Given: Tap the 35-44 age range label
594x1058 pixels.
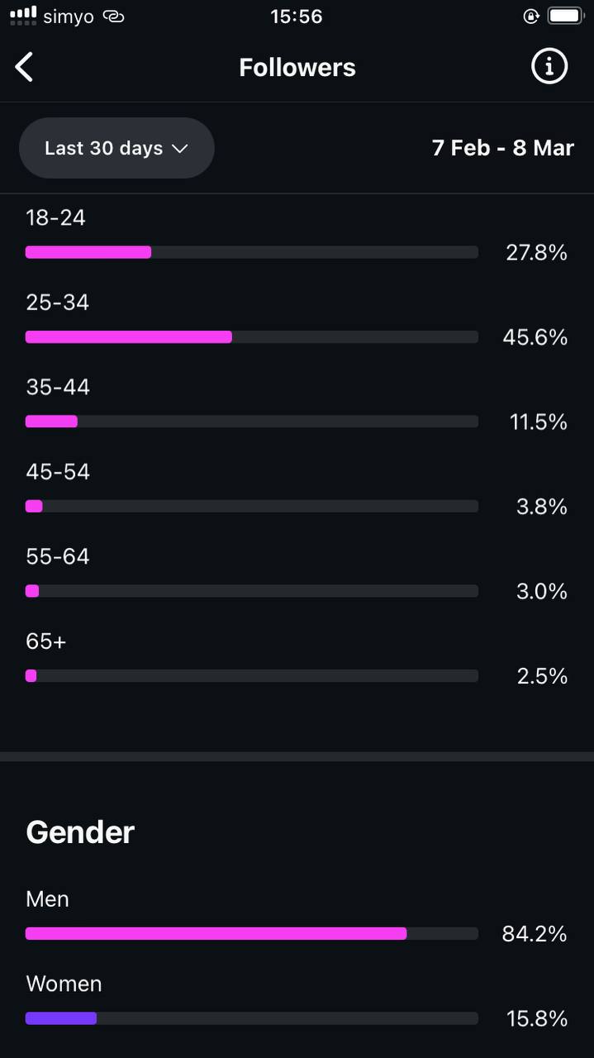Looking at the screenshot, I should tap(58, 387).
